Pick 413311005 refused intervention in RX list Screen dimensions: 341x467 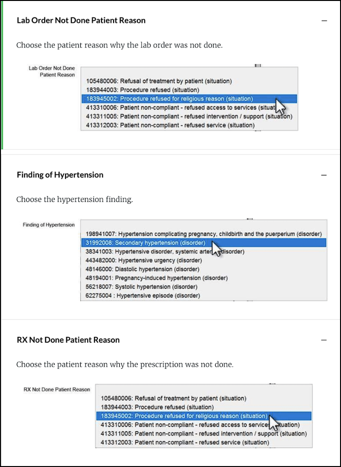click(204, 433)
